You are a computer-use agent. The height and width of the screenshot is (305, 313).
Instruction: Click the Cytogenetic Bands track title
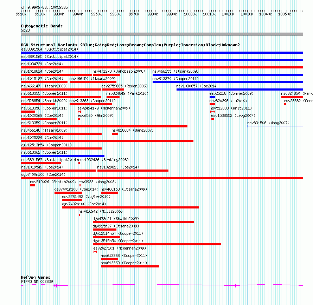(42, 26)
